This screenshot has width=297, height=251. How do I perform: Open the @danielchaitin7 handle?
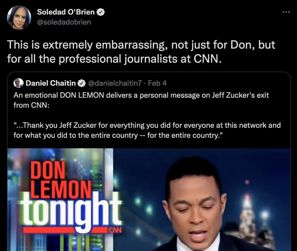pyautogui.click(x=115, y=83)
